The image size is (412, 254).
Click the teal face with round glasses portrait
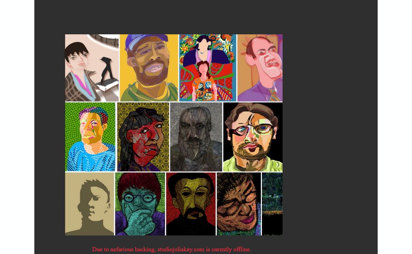click(x=140, y=204)
